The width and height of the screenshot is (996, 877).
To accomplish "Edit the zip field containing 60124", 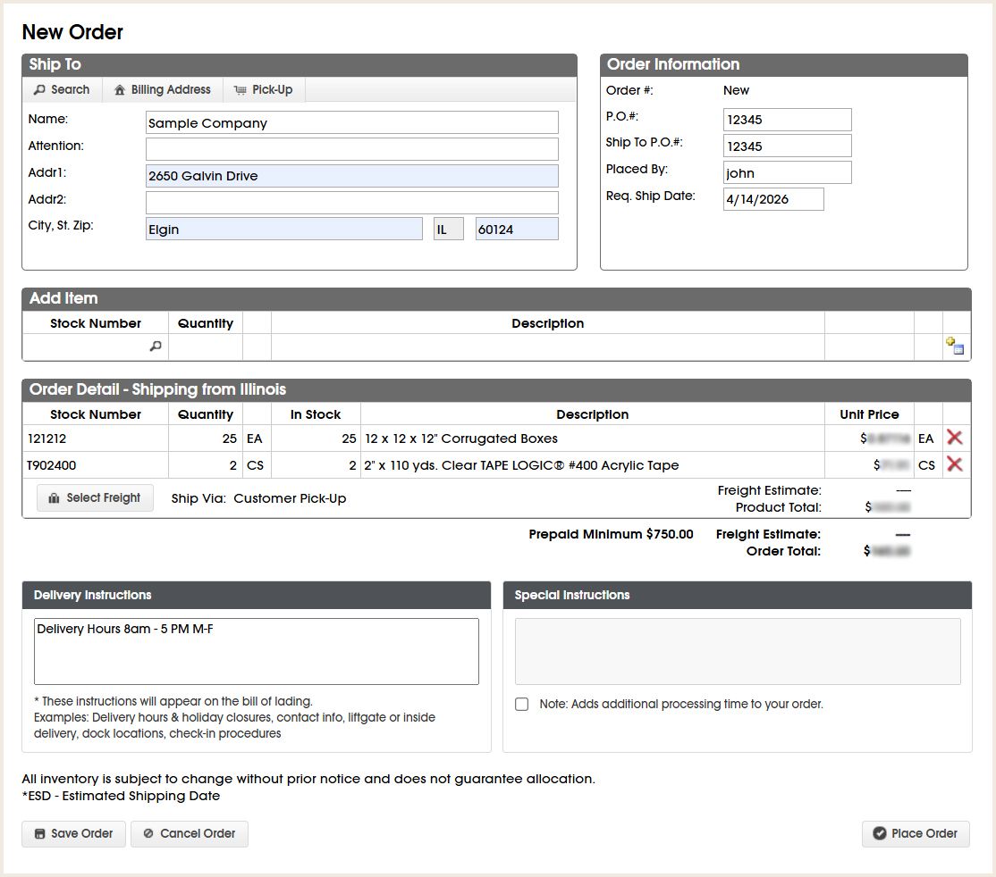I will point(517,230).
